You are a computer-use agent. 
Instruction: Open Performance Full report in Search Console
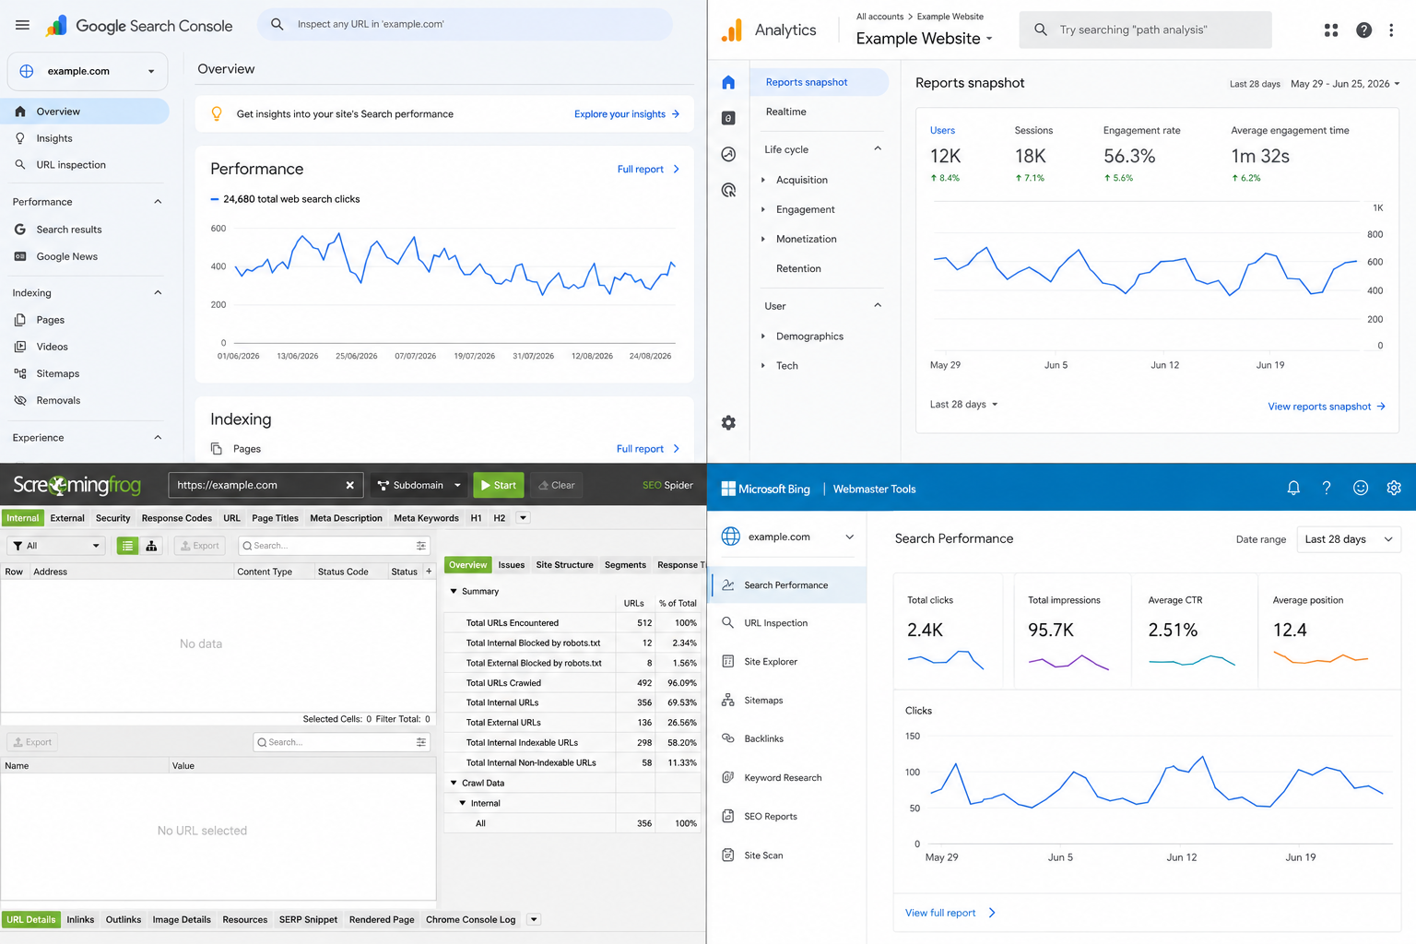(x=648, y=169)
